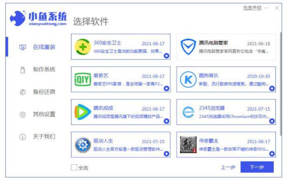Viewport: 287px width, 182px height.
Task: Click the 传奇霸主 game thumbnail icon
Action: pos(188,145)
